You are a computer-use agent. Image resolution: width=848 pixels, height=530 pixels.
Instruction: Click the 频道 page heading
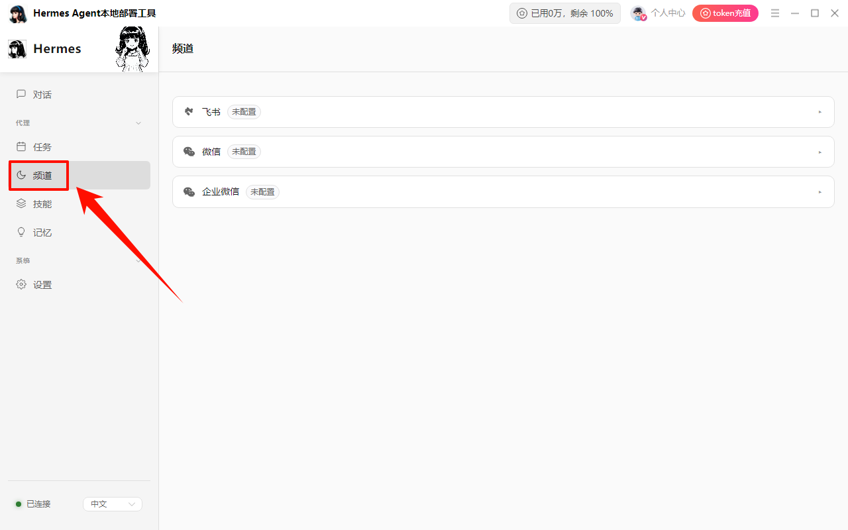[183, 48]
